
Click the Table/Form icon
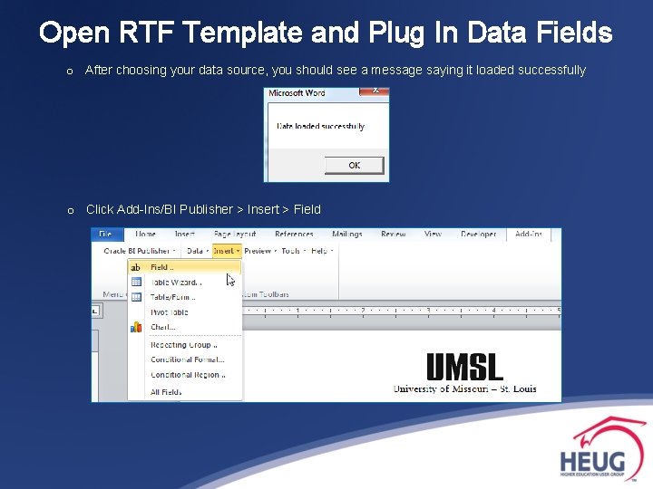click(136, 297)
